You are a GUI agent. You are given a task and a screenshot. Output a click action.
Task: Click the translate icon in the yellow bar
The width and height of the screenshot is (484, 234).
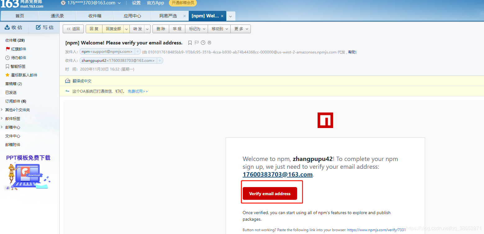pos(68,81)
